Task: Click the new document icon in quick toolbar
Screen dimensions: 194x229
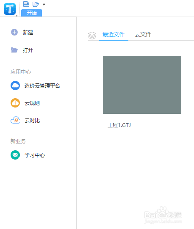Action: pos(26,4)
